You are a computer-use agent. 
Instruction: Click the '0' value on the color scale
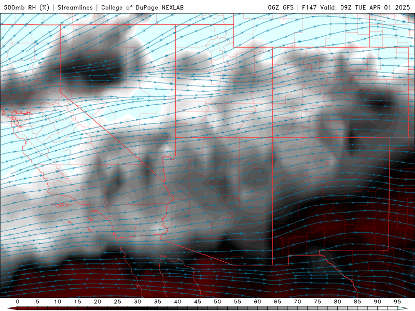click(x=18, y=302)
